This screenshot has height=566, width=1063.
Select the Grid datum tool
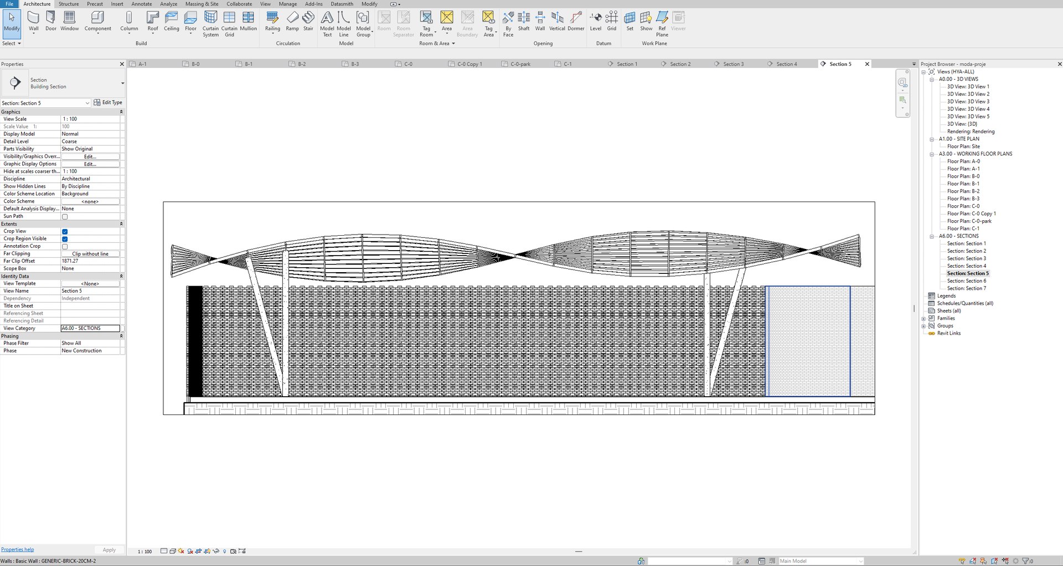[x=611, y=22]
